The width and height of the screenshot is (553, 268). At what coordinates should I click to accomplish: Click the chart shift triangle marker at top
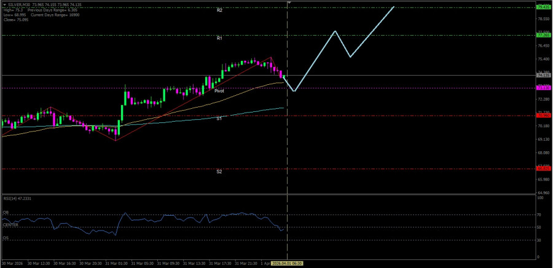tap(288, 3)
